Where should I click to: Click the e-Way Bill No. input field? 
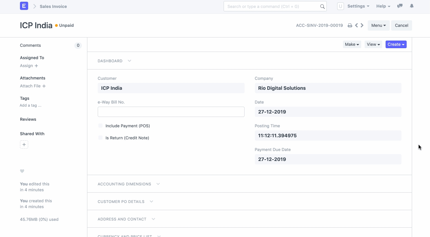pos(171,112)
